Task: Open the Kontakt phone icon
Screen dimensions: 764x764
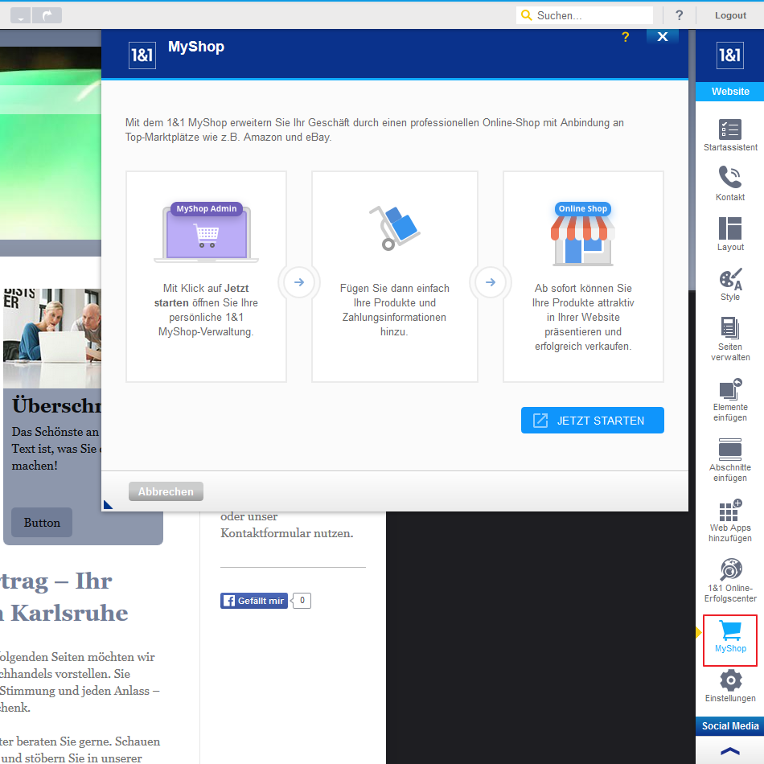Action: tap(730, 183)
